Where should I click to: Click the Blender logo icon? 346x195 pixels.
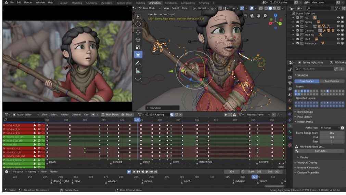point(6,3)
